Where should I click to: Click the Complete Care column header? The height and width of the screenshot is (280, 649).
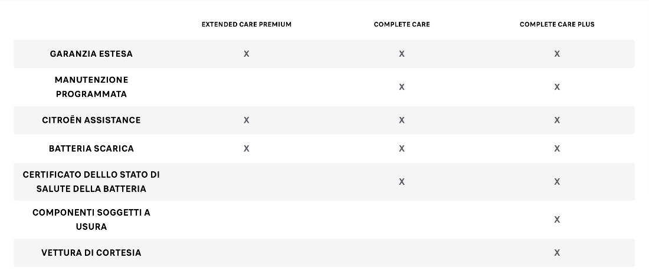[x=401, y=24]
